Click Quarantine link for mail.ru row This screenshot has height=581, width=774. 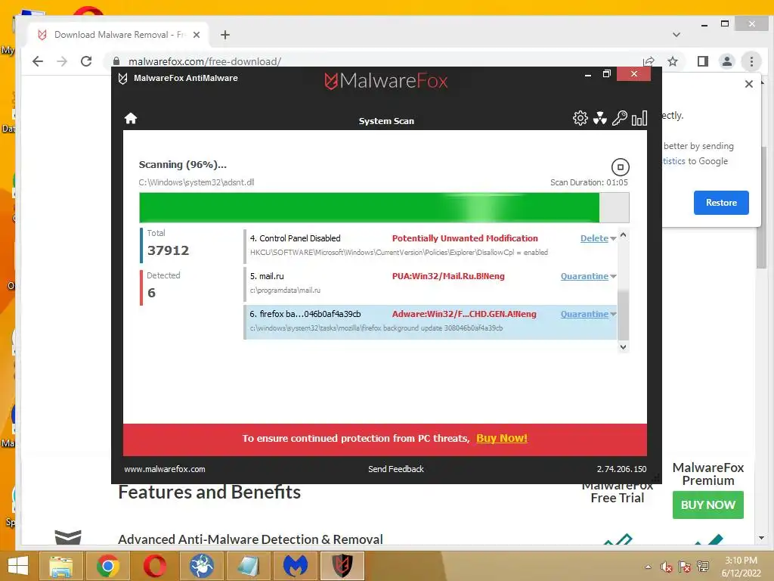click(584, 276)
